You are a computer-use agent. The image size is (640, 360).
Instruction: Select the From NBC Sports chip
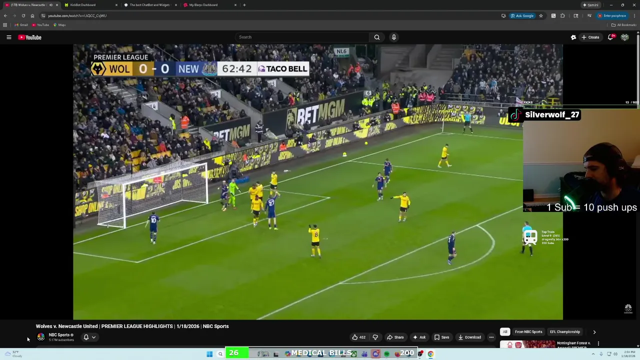pos(528,331)
